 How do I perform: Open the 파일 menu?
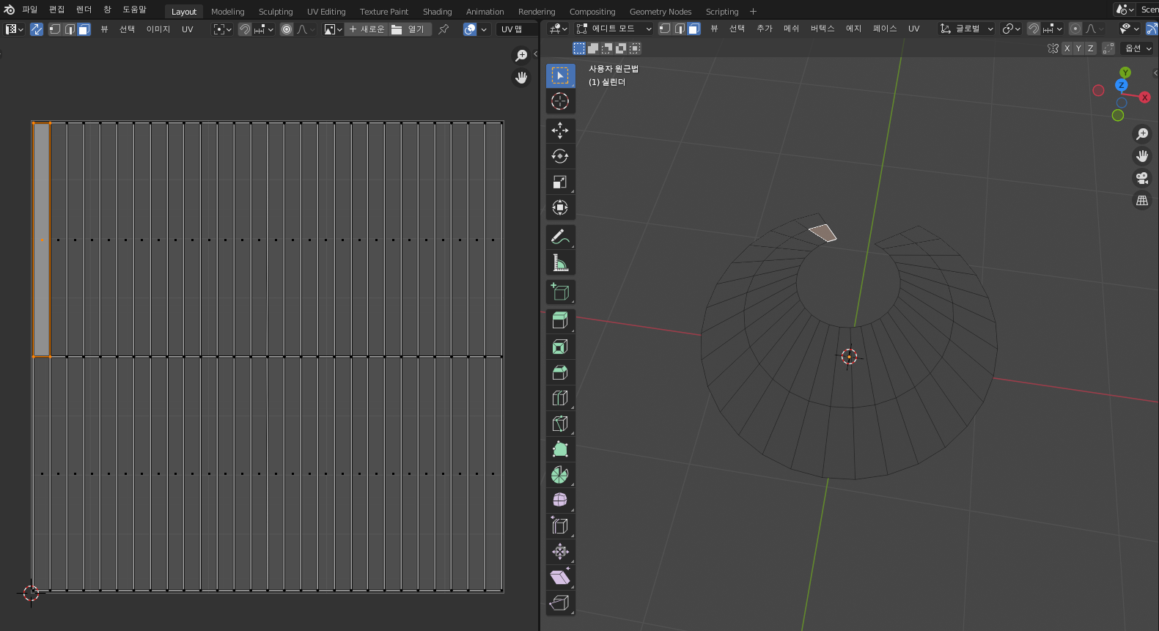click(29, 10)
